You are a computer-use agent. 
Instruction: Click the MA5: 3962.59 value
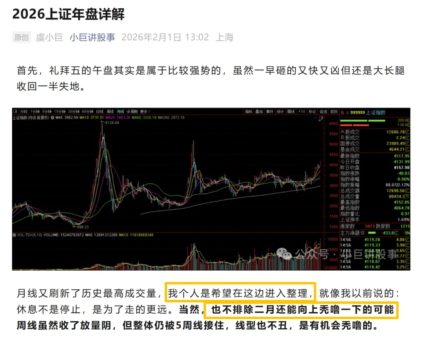[x=67, y=118]
